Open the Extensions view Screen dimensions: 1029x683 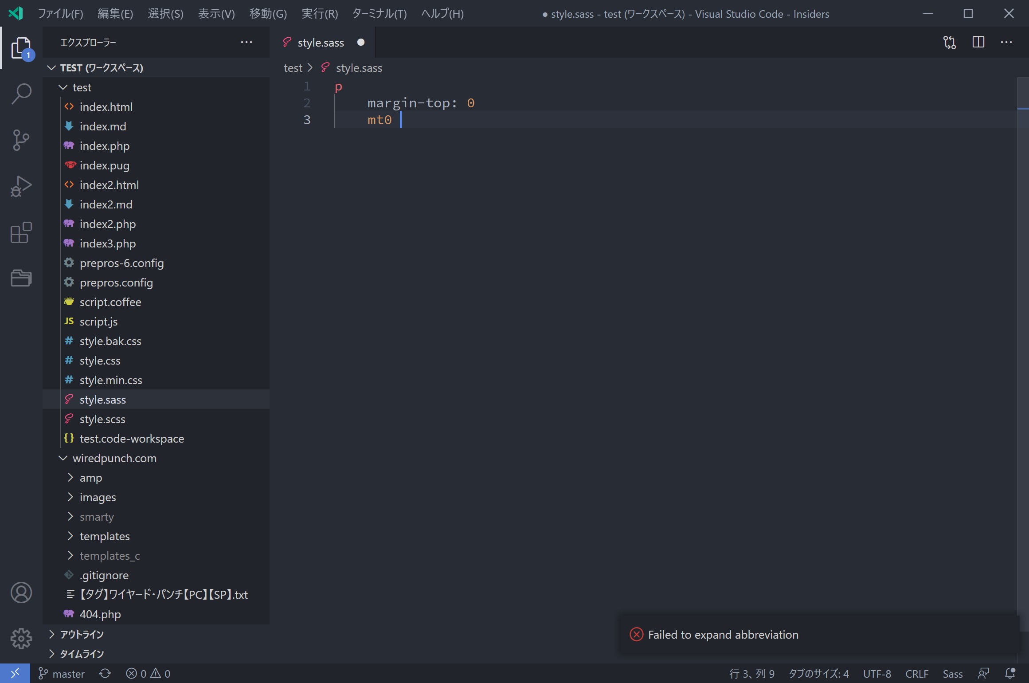point(20,233)
